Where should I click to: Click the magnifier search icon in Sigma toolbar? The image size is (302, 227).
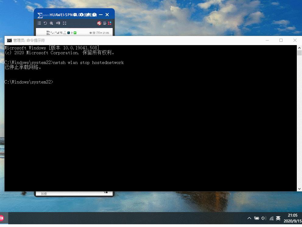pyautogui.click(x=51, y=23)
